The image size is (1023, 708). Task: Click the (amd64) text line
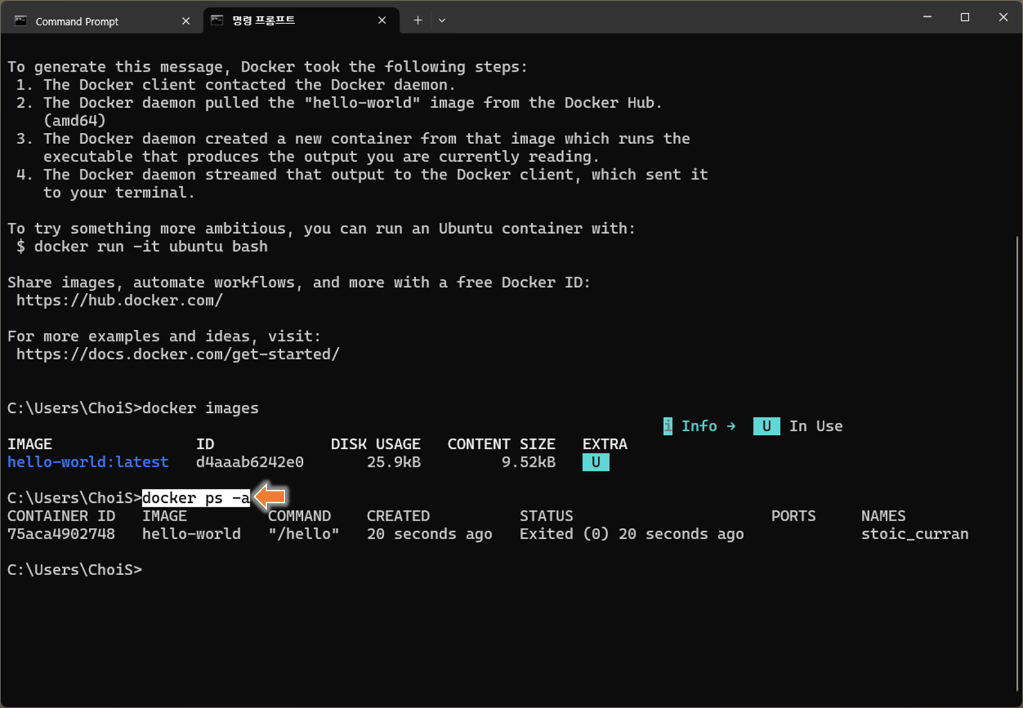point(75,120)
